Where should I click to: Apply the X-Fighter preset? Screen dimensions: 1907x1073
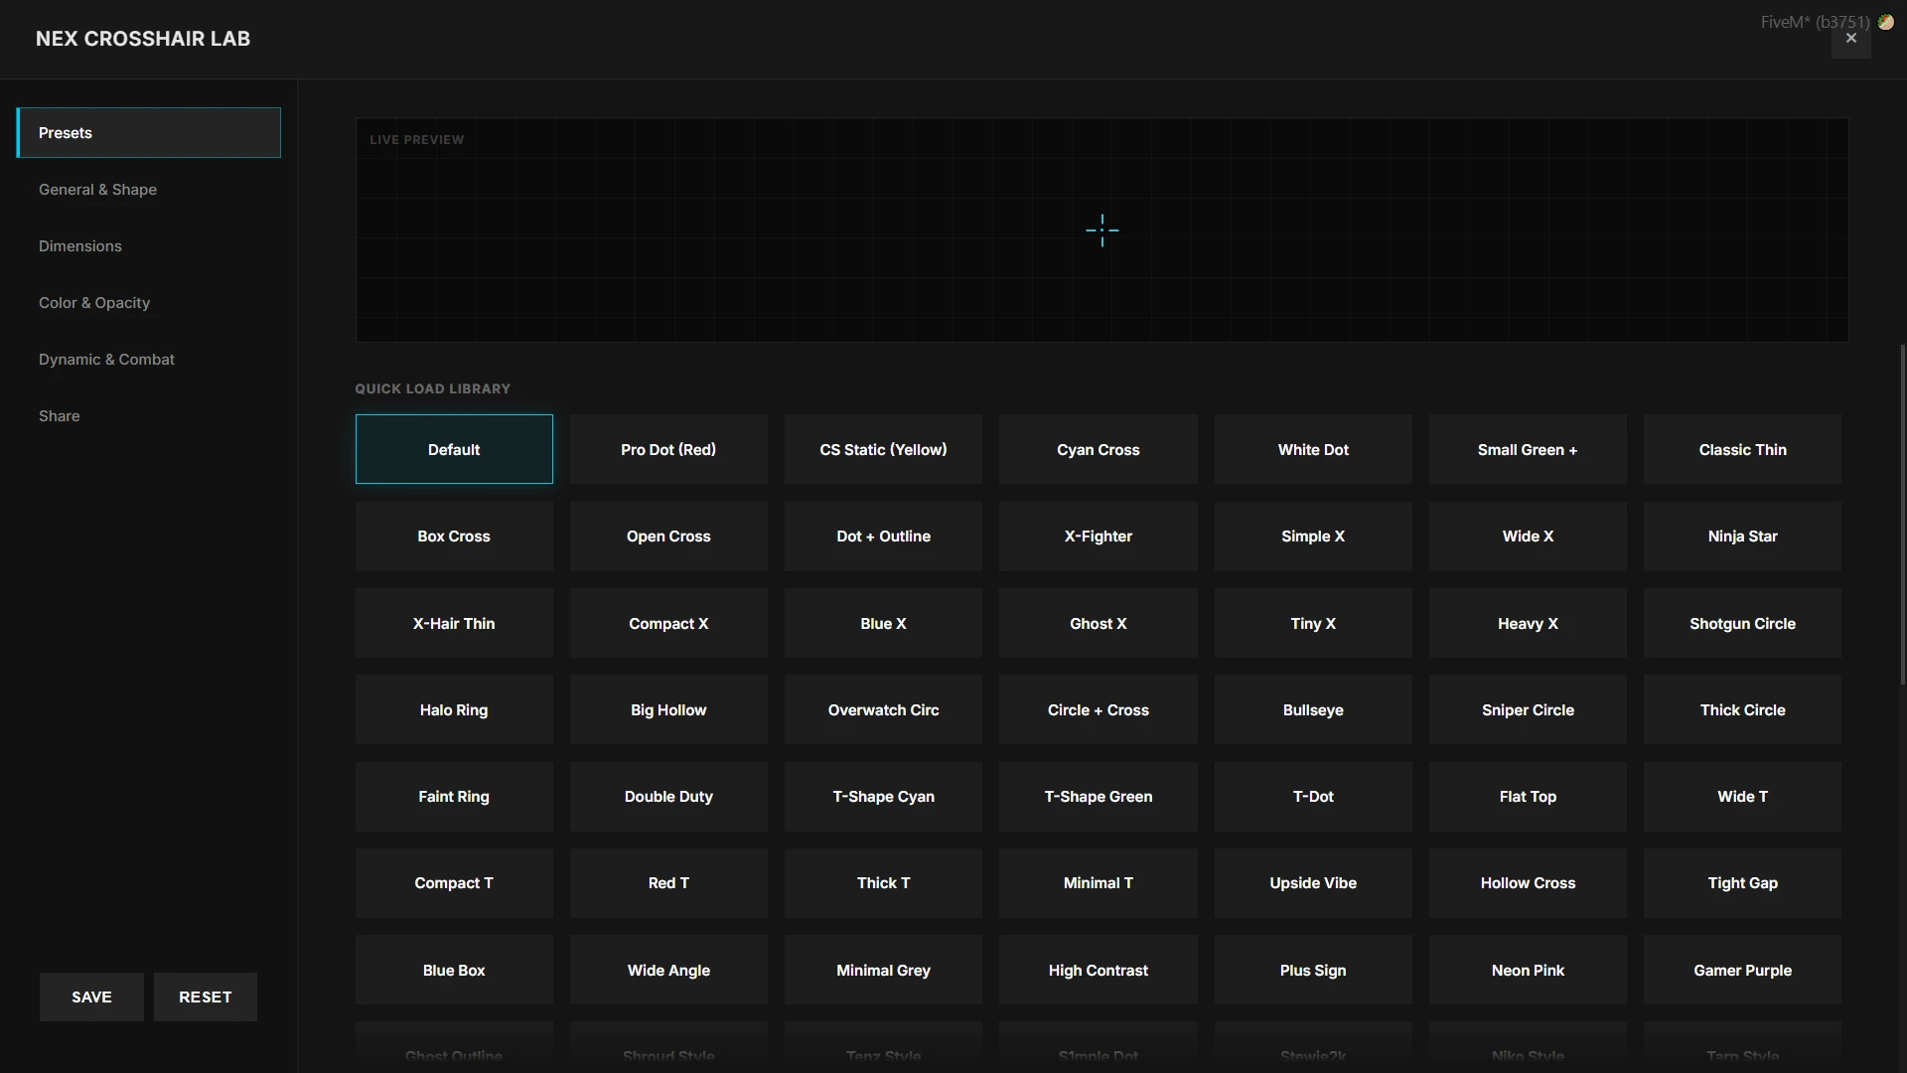click(x=1099, y=536)
